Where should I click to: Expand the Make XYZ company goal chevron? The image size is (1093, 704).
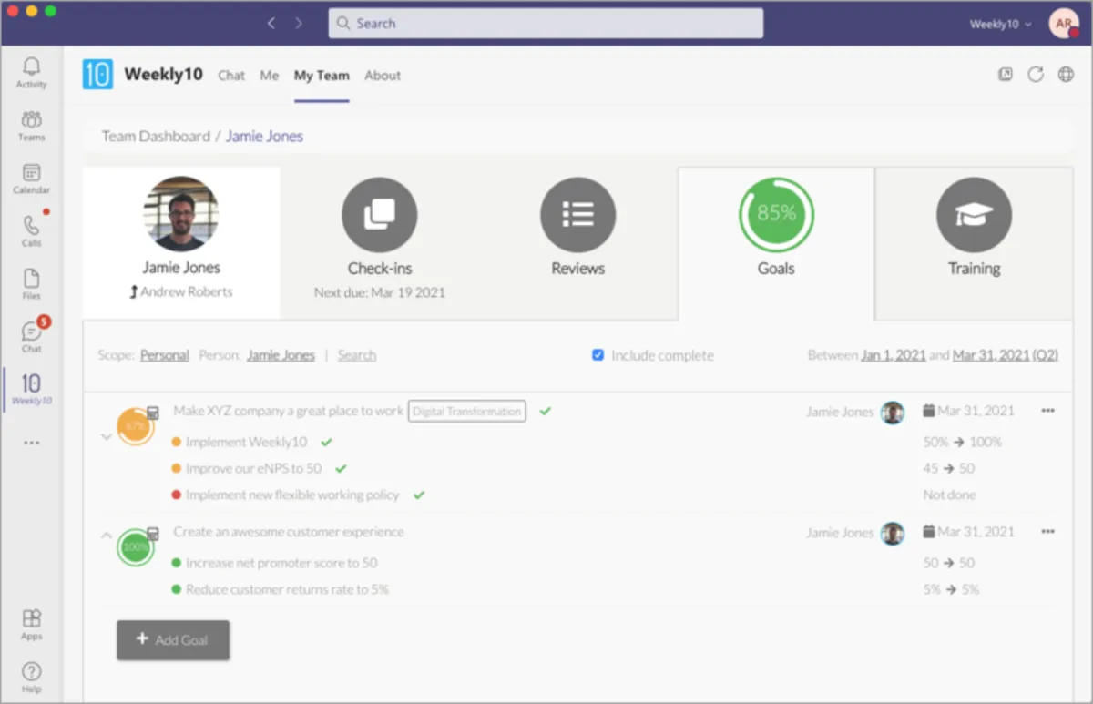point(107,435)
